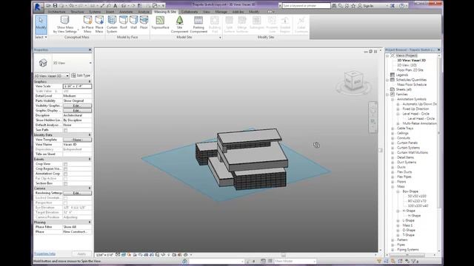
Task: Collapse the Families node in Project Browser
Action: (387, 95)
